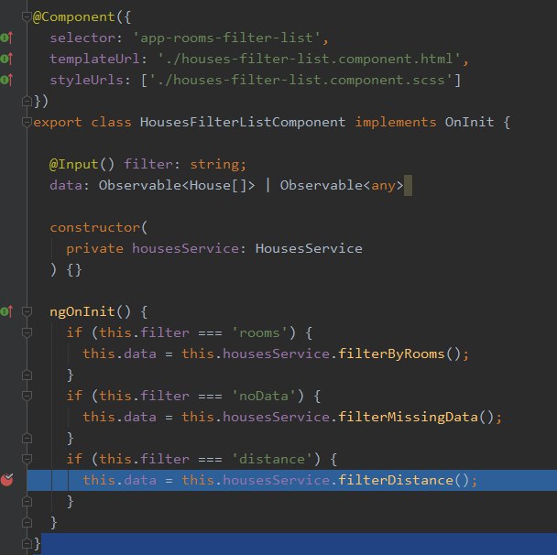
Task: Click the implements gutter icon beside templateUrl line
Action: coord(6,59)
